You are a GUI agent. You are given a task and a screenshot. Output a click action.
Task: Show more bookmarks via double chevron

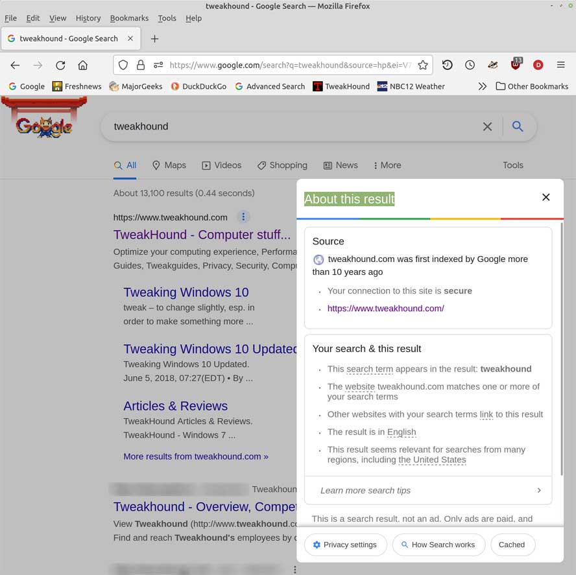483,86
